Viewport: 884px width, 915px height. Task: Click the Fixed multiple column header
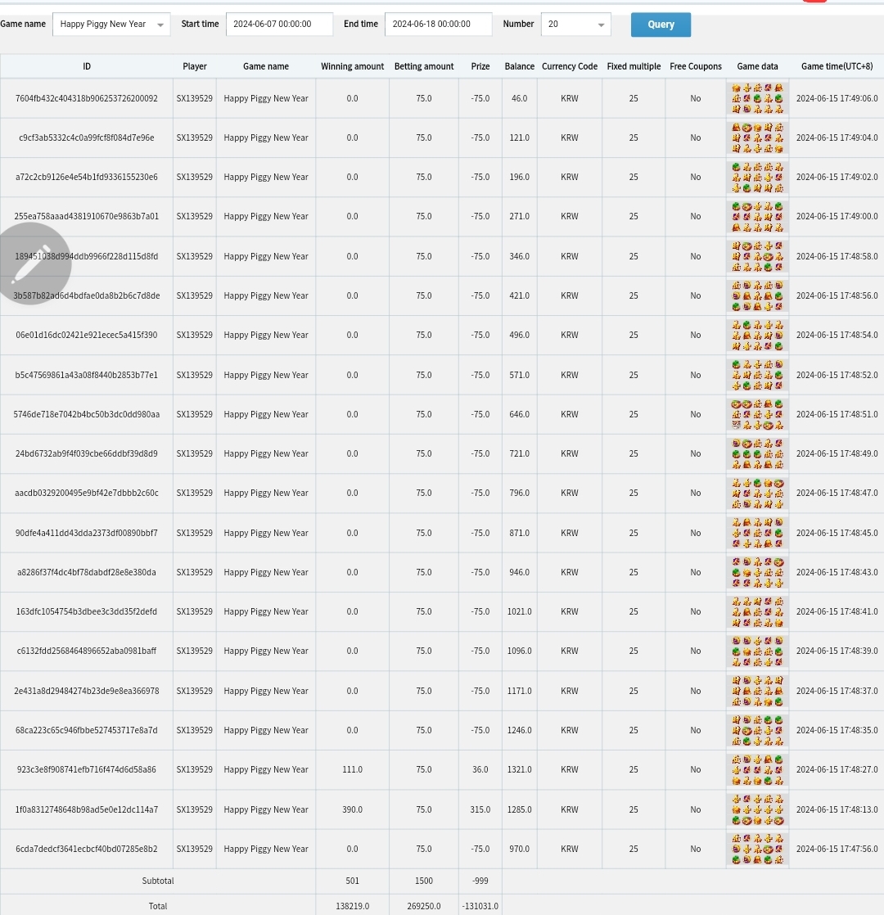tap(634, 66)
